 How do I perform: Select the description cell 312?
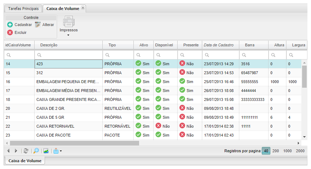pyautogui.click(x=68, y=73)
